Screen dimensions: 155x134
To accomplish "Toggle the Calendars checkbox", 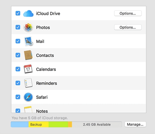I will point(18,69).
